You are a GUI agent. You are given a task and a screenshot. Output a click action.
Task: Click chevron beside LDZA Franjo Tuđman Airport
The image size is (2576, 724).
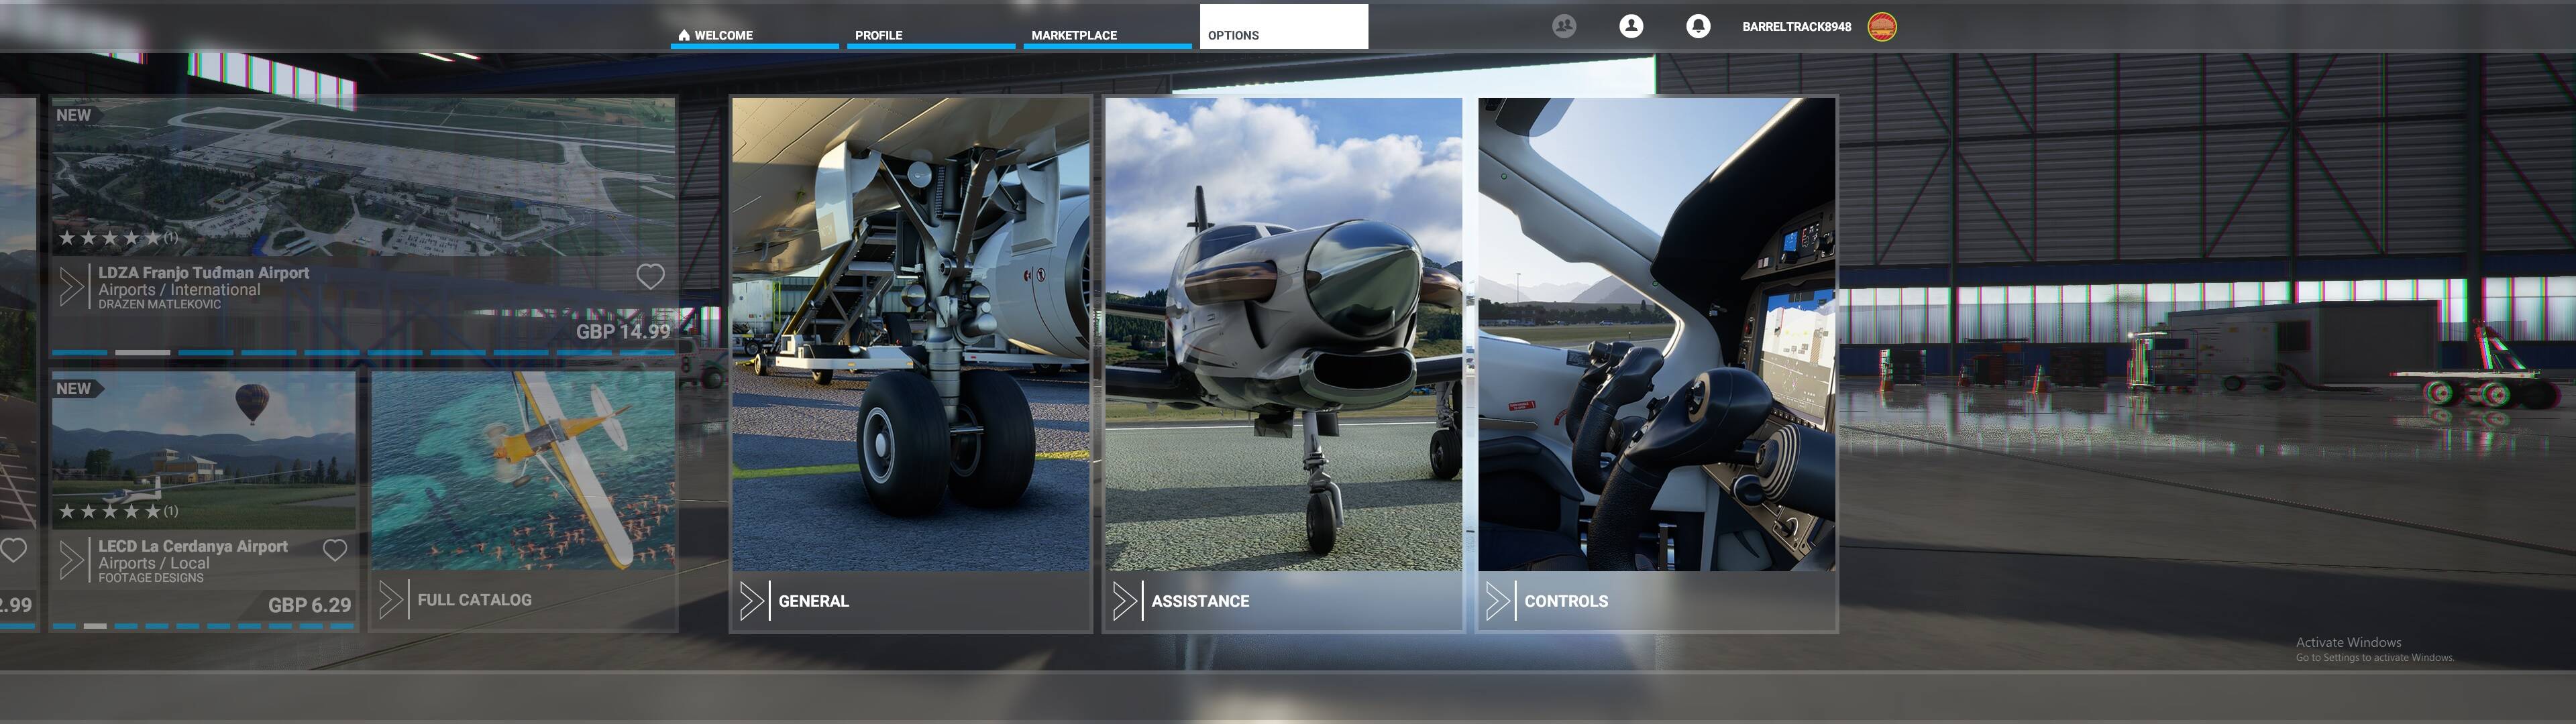click(71, 287)
